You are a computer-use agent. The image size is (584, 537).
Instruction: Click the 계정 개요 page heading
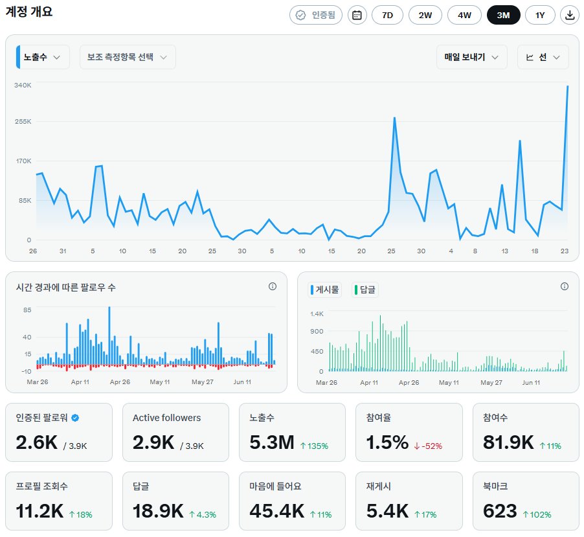coord(29,12)
